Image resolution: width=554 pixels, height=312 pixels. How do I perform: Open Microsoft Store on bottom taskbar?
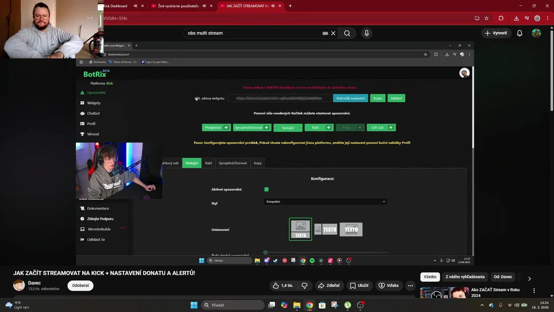point(322,305)
